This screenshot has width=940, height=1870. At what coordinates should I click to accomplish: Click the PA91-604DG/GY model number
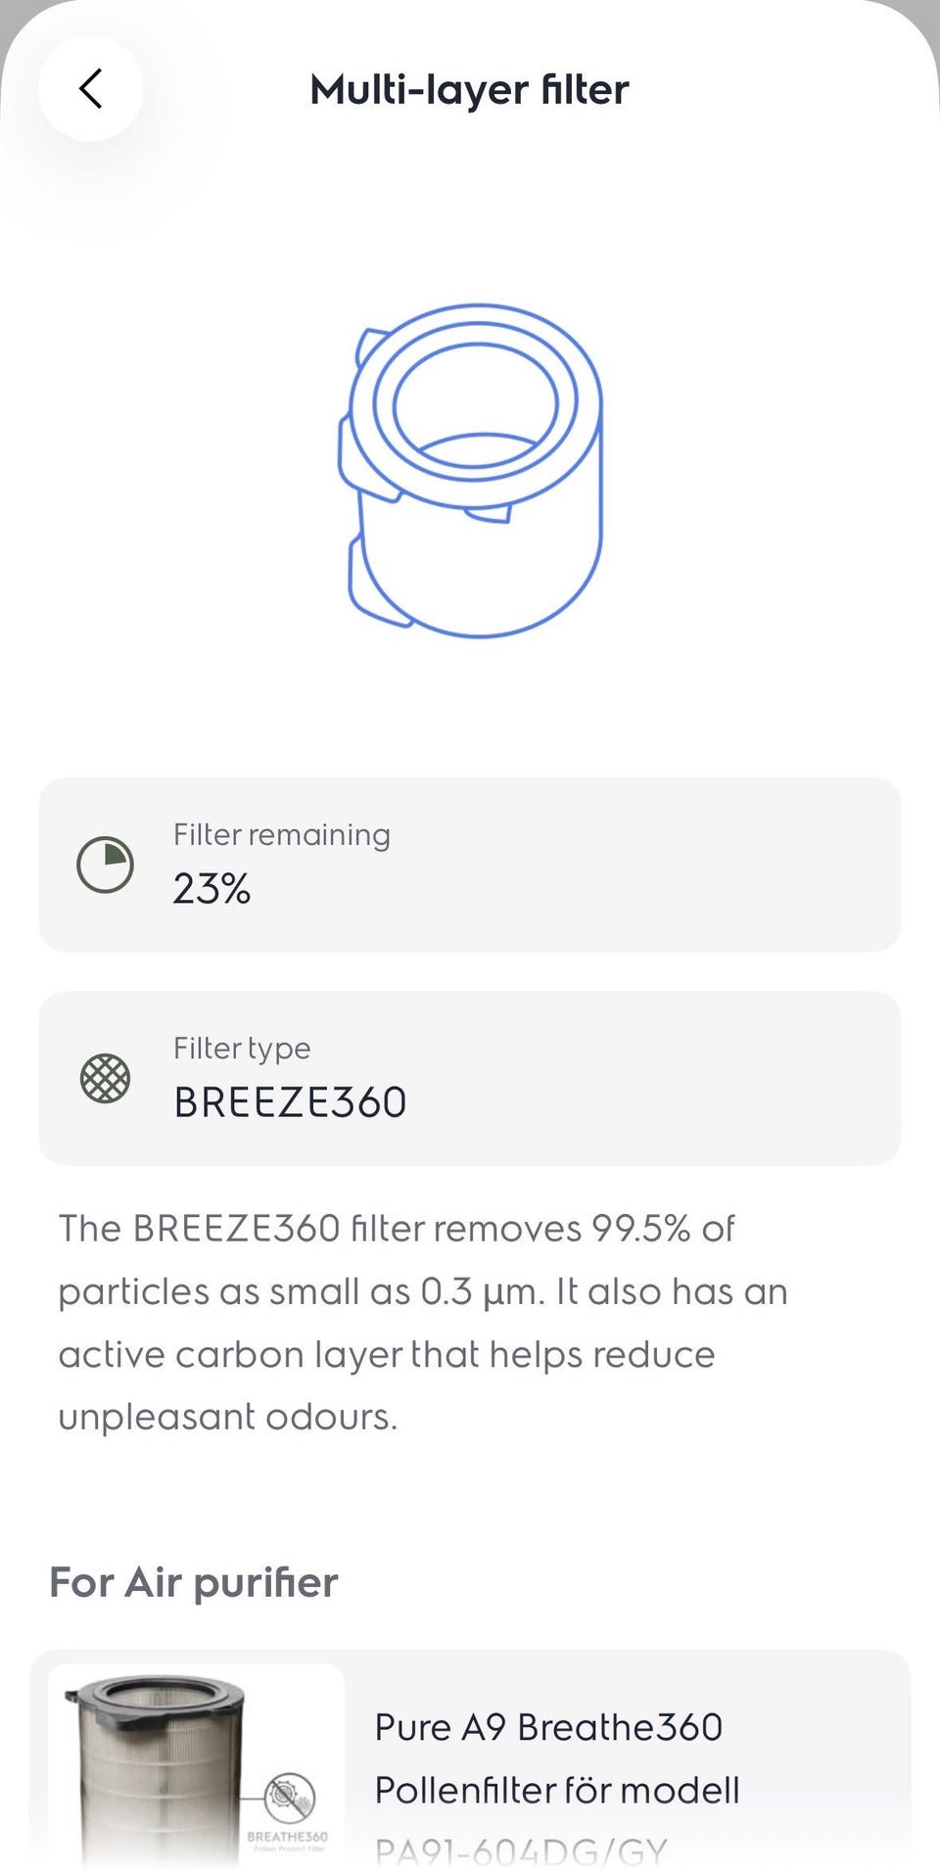pyautogui.click(x=521, y=1850)
